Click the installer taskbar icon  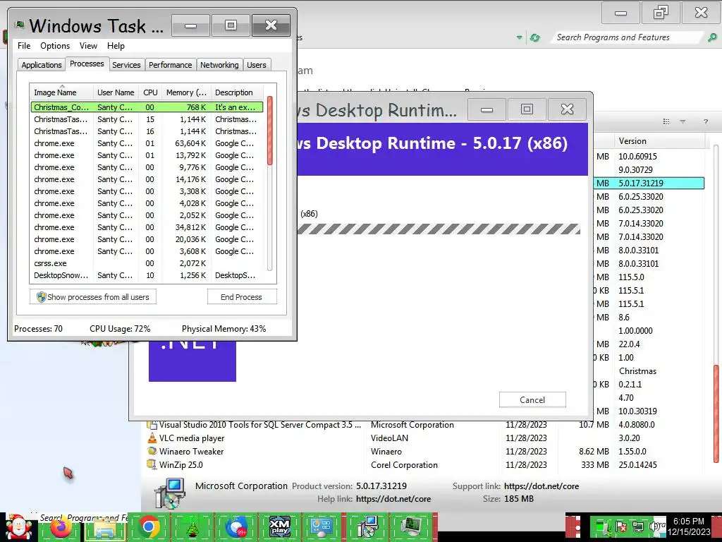coord(367,527)
